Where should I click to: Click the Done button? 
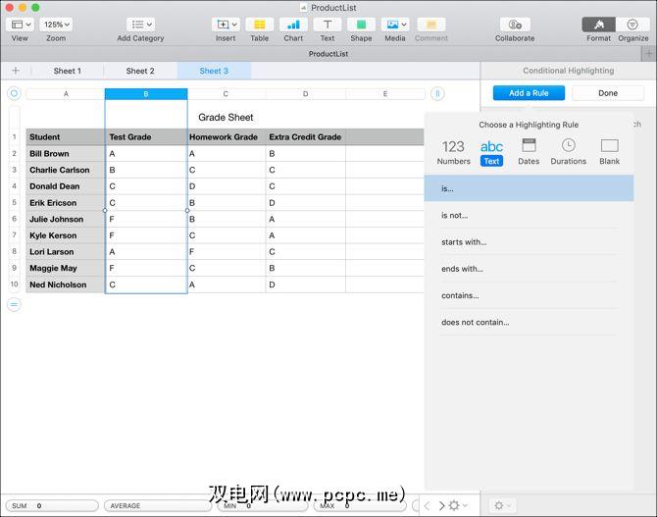pyautogui.click(x=608, y=93)
